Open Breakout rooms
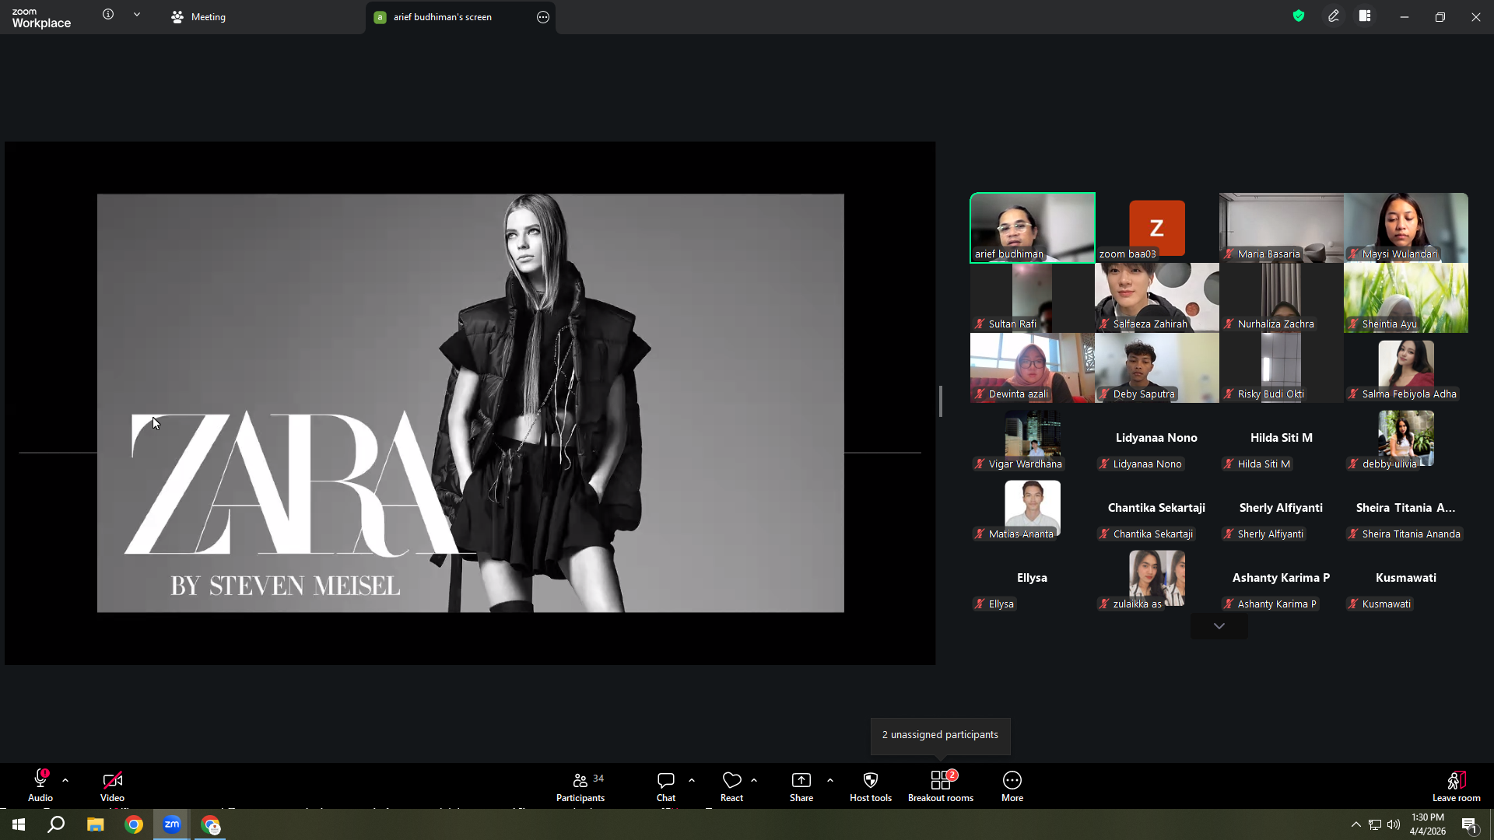This screenshot has height=840, width=1494. [941, 786]
